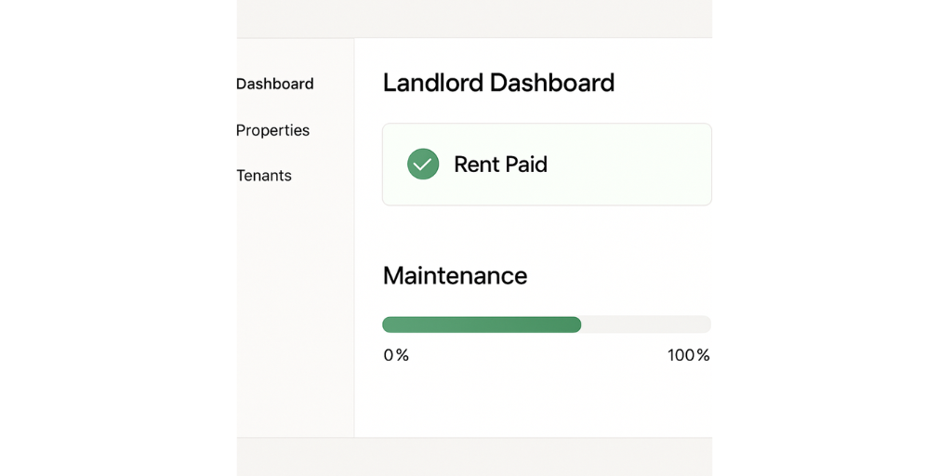Click empty sidebar area below Tenants
Viewport: 952px width, 476px height.
295,307
